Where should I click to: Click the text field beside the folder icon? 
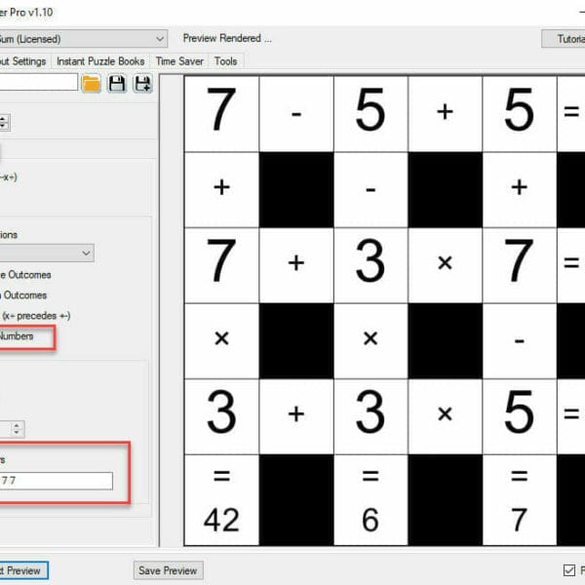coord(38,82)
